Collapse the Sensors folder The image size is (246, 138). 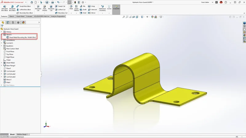pyautogui.click(x=2, y=35)
